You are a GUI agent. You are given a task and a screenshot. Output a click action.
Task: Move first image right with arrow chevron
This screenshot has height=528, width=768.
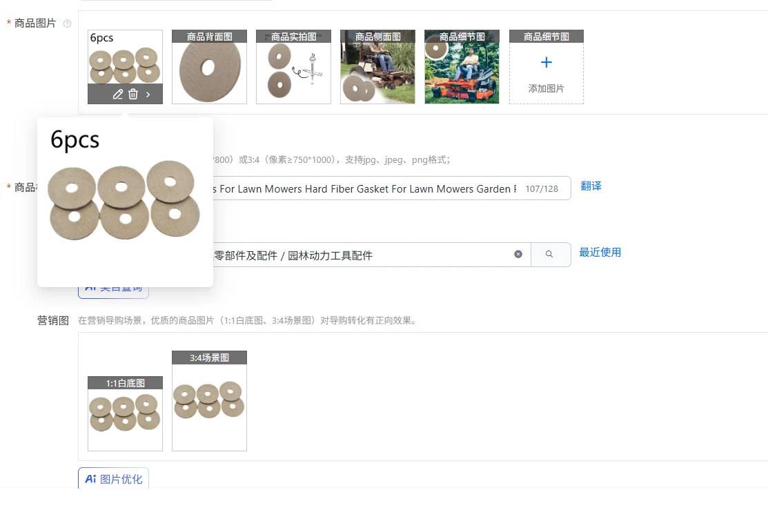[148, 95]
